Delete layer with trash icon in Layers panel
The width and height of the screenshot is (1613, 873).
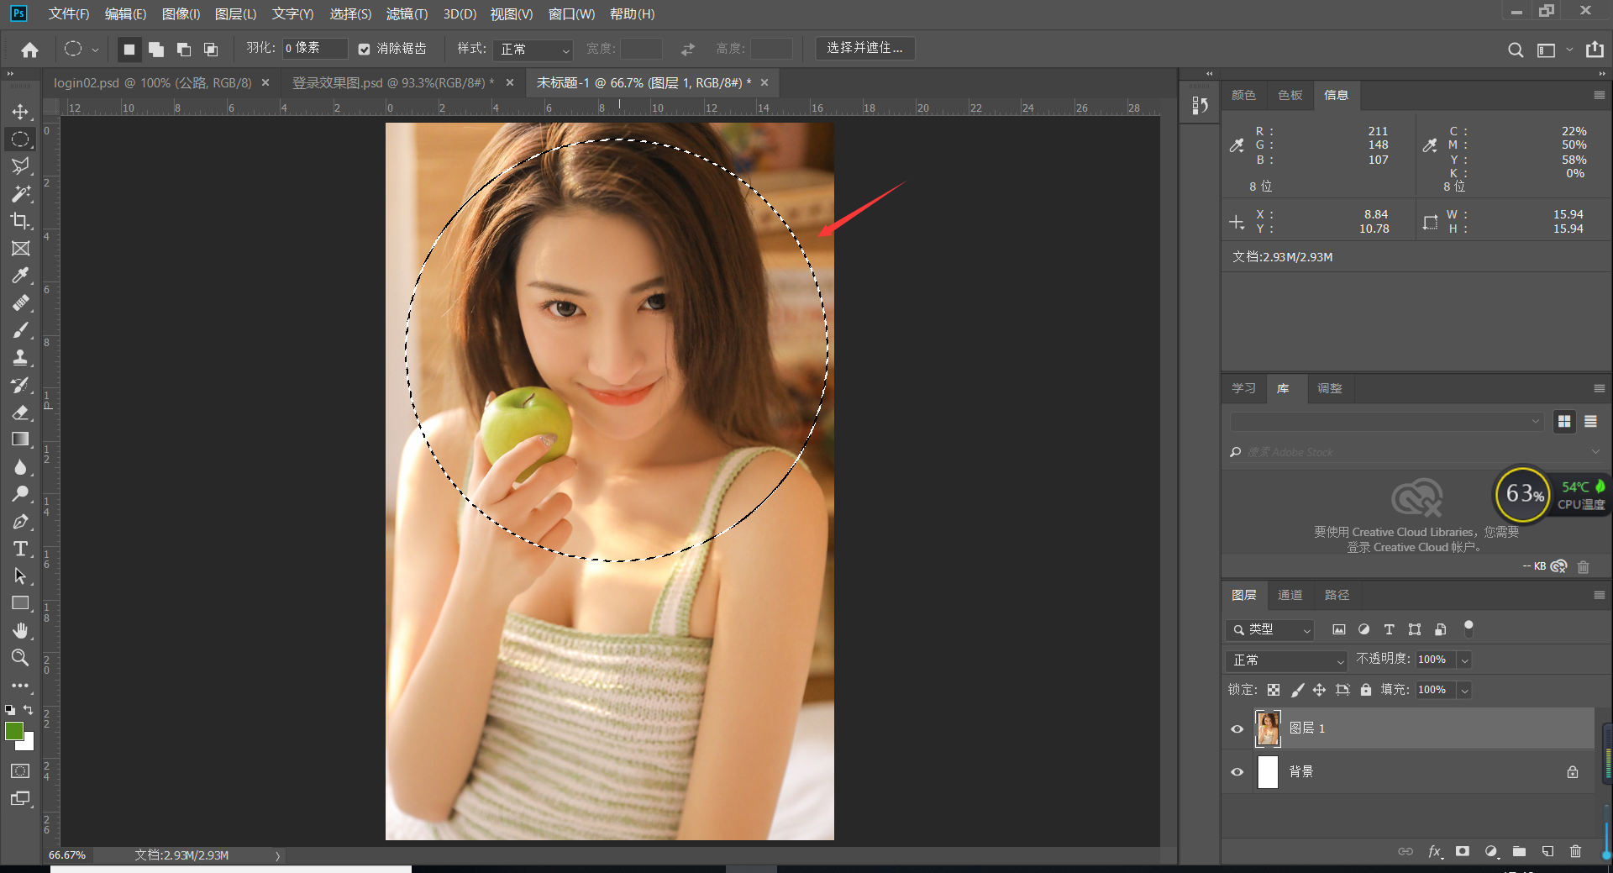pos(1575,851)
